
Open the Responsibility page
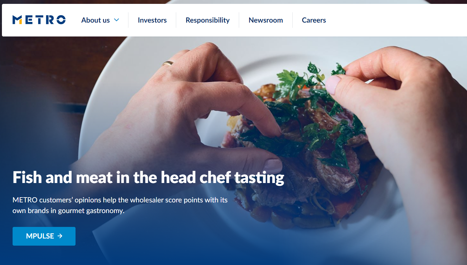tap(208, 20)
